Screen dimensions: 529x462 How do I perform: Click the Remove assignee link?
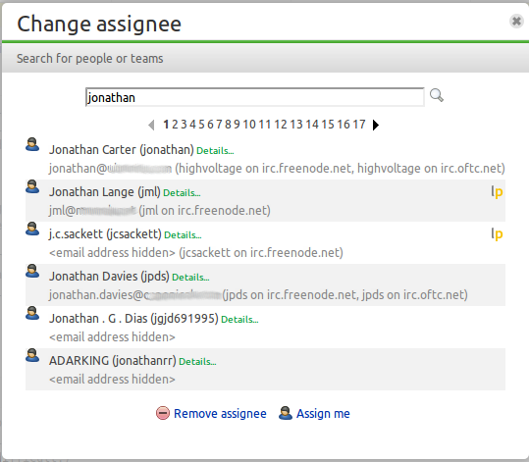[220, 413]
